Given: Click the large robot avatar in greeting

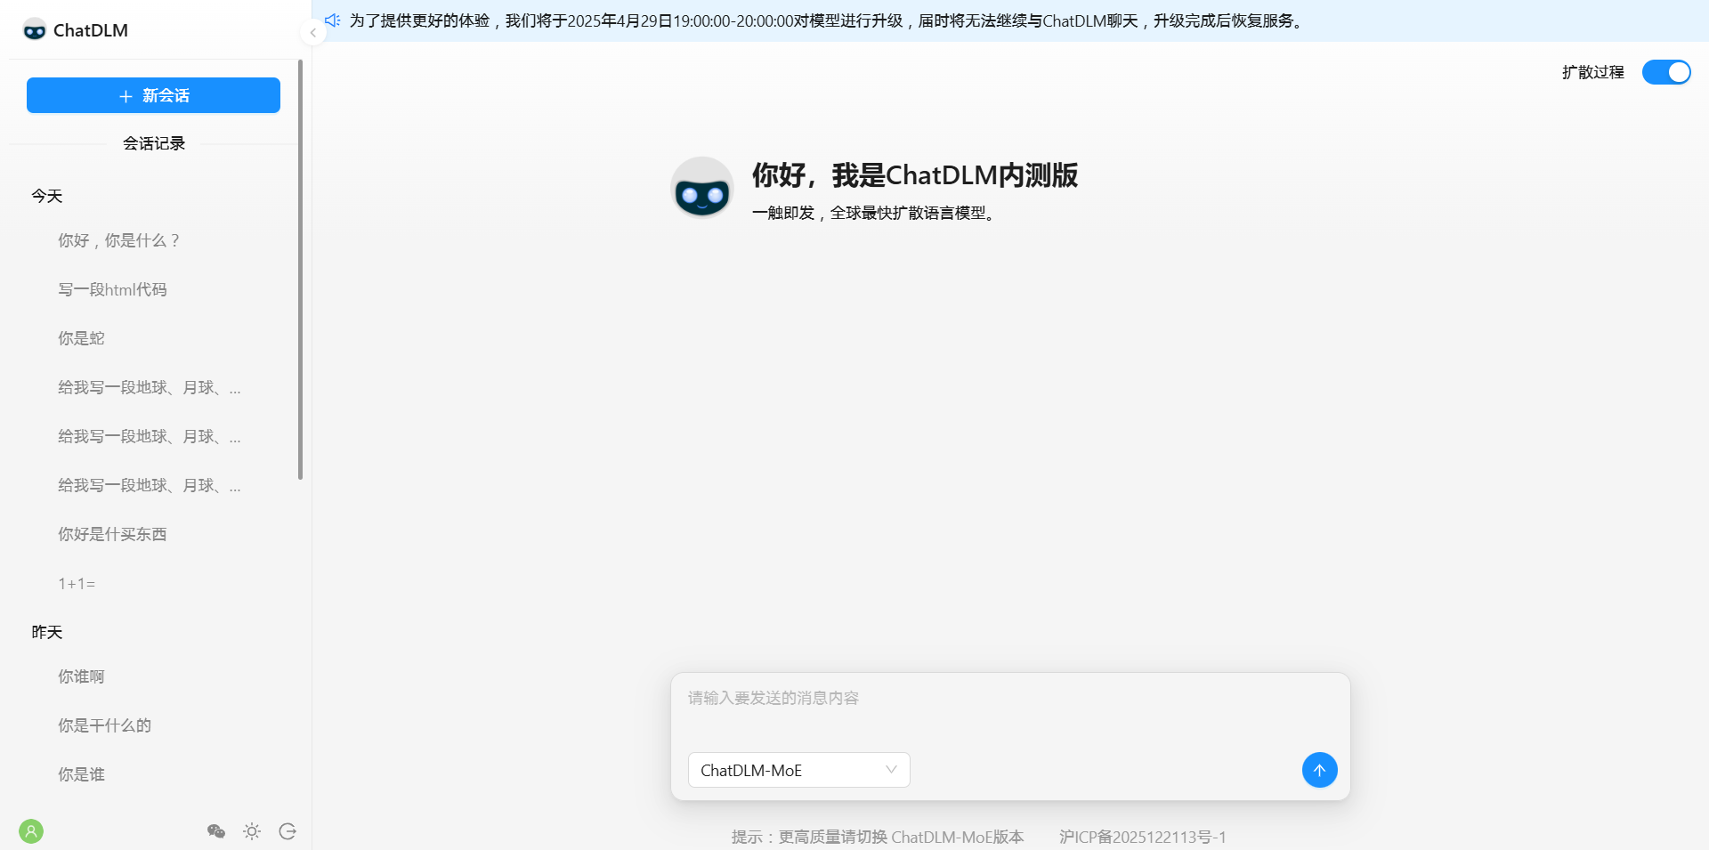Looking at the screenshot, I should [x=701, y=188].
